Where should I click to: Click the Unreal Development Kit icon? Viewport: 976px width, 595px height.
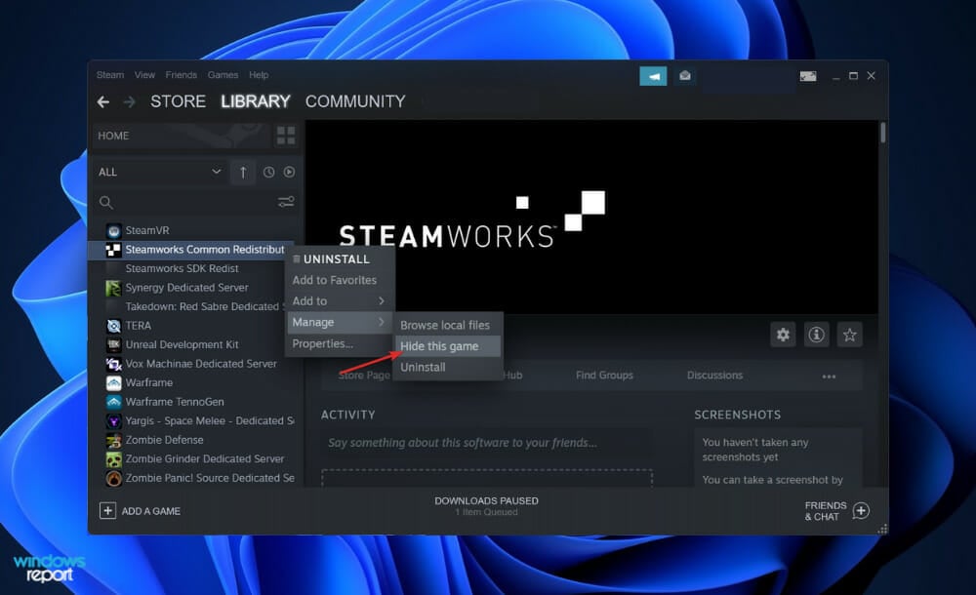pos(113,344)
